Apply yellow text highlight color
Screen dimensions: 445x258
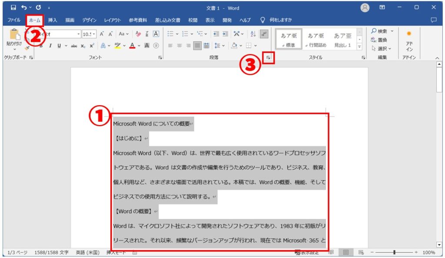[x=117, y=46]
